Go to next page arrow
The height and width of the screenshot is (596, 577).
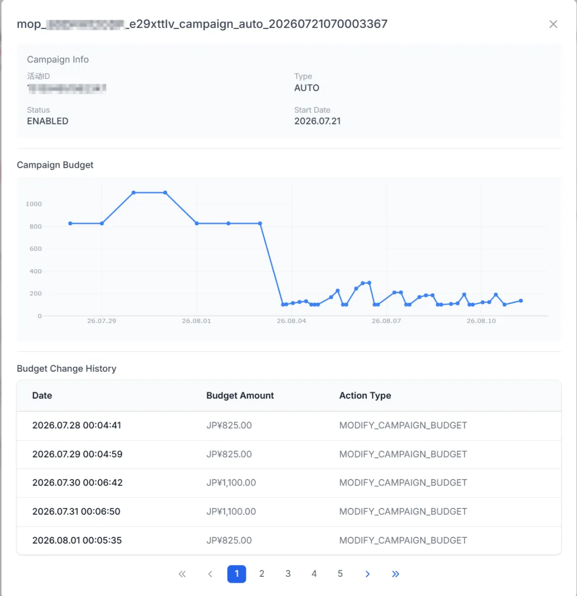(x=368, y=574)
